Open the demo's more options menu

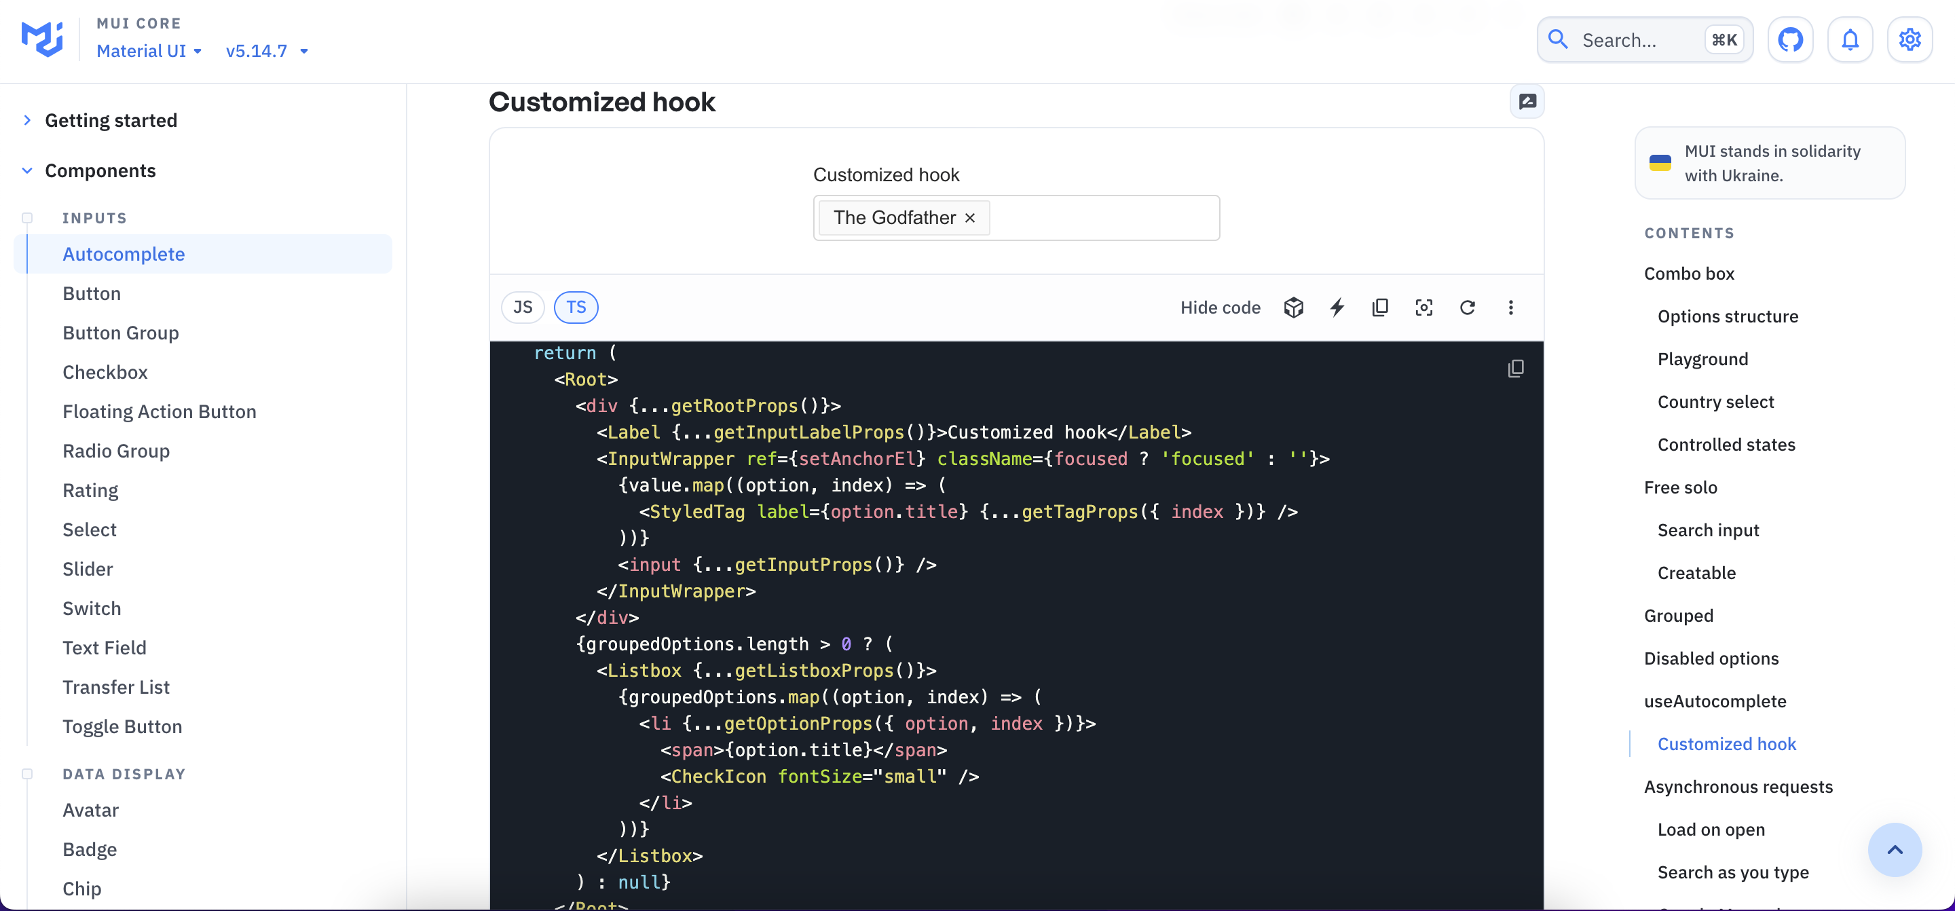click(1511, 308)
